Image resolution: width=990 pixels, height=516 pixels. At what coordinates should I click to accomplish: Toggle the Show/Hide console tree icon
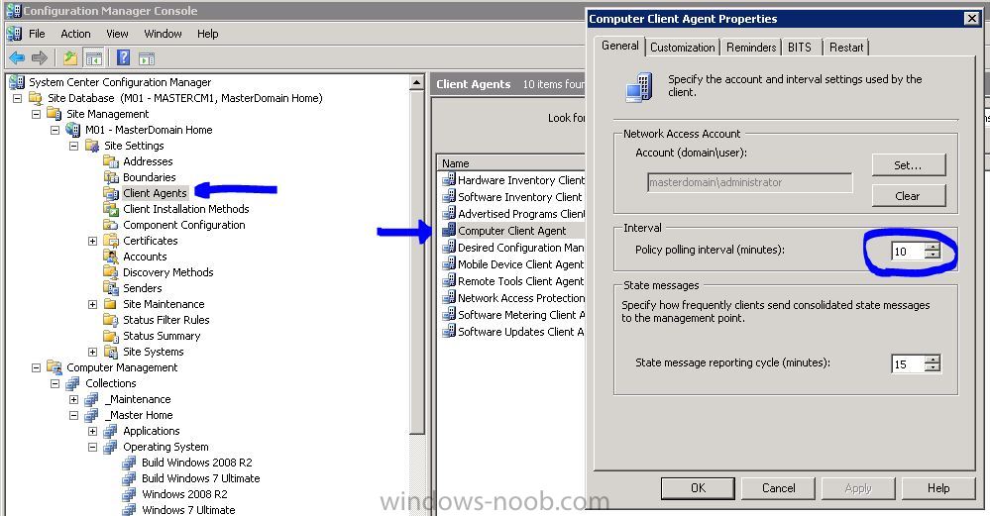tap(93, 58)
